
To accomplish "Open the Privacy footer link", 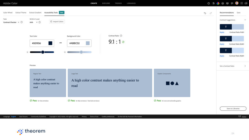I will click(84, 117).
